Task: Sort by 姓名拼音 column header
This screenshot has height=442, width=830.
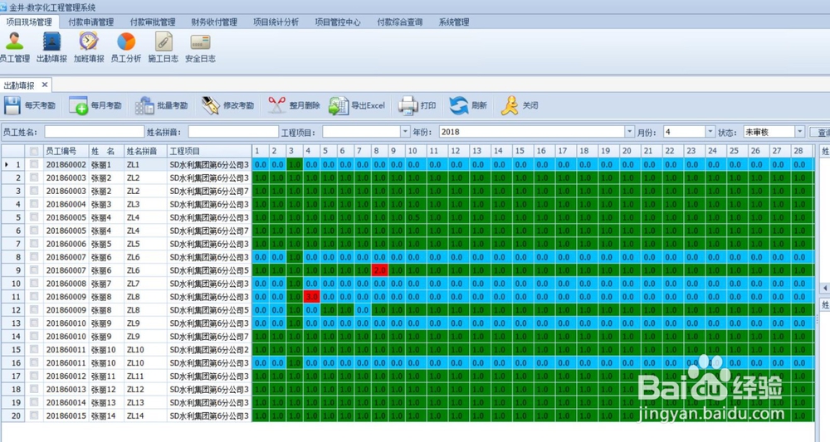Action: click(x=145, y=151)
